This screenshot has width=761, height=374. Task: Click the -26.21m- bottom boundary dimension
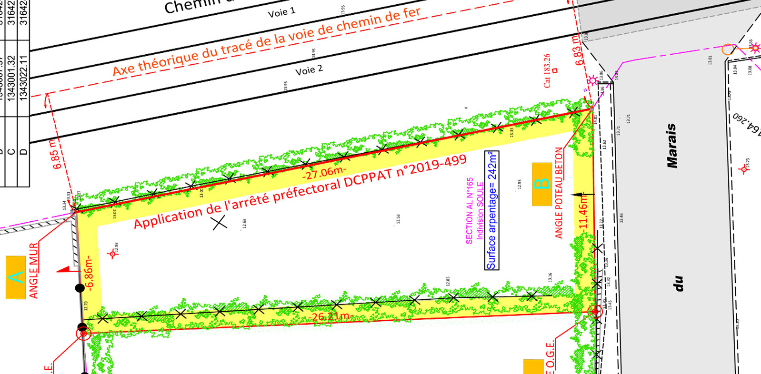330,317
